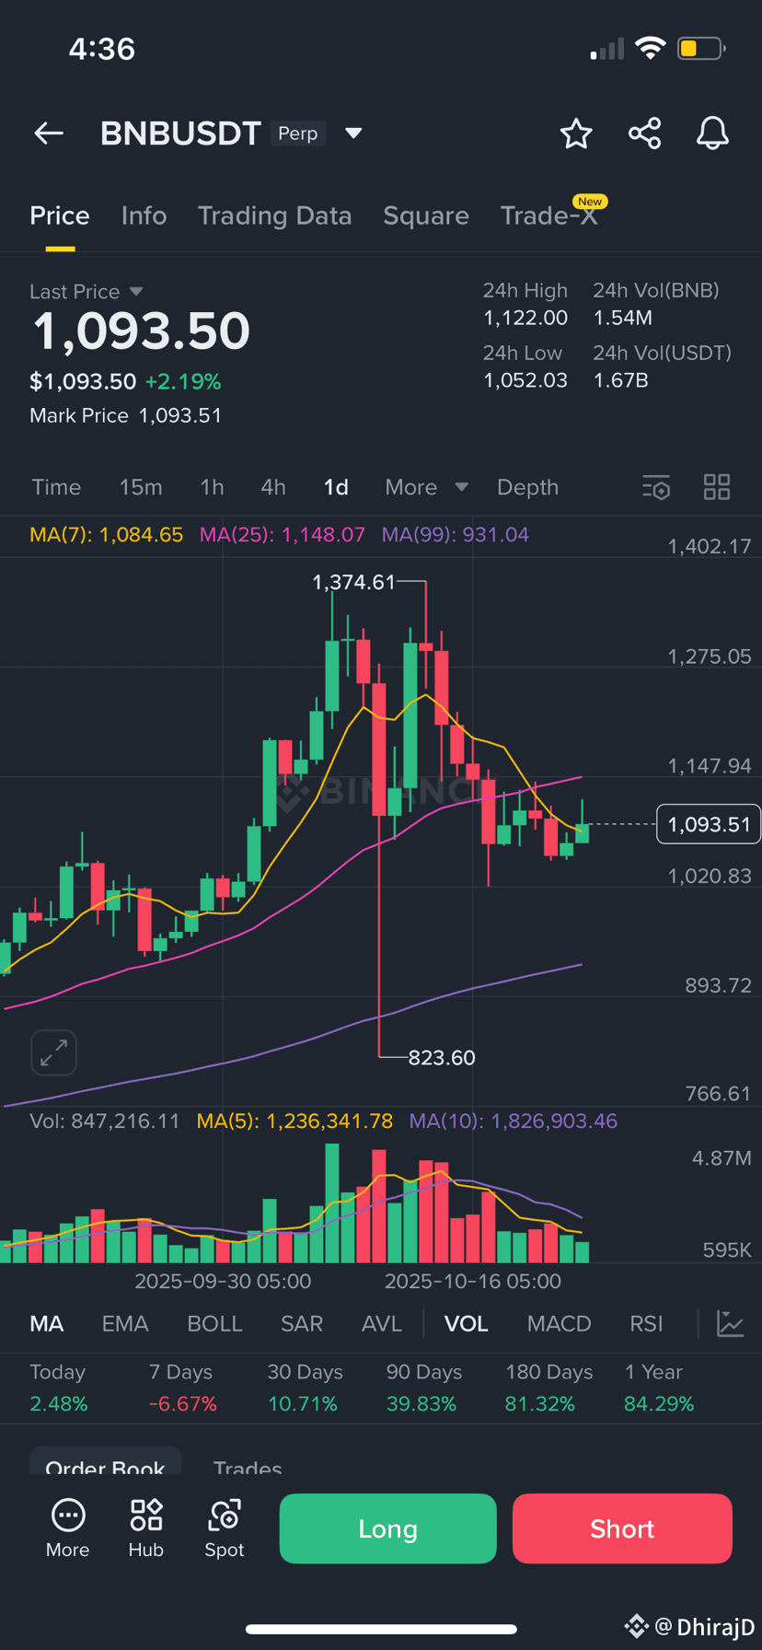Select the 4h timeframe

coord(272,487)
